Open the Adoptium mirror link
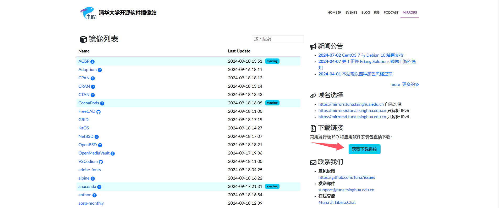 [x=87, y=69]
